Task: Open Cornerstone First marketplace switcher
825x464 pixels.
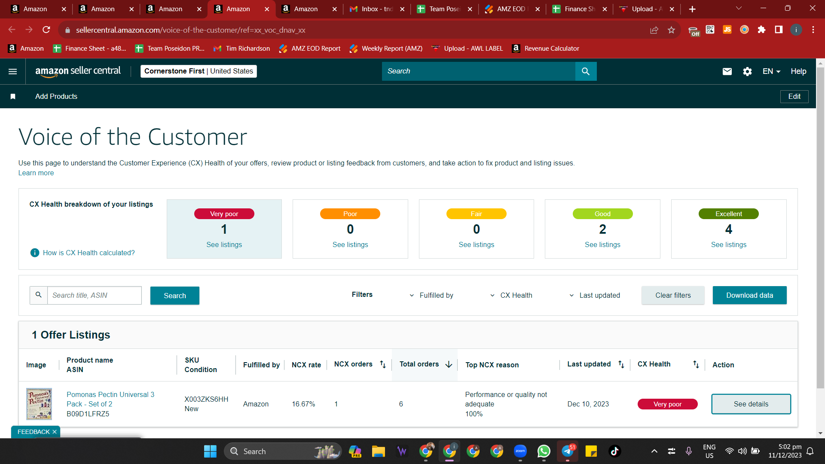Action: click(199, 71)
